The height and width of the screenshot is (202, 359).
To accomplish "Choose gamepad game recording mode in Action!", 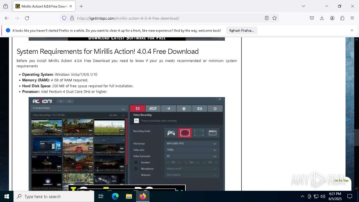I will tap(171, 133).
